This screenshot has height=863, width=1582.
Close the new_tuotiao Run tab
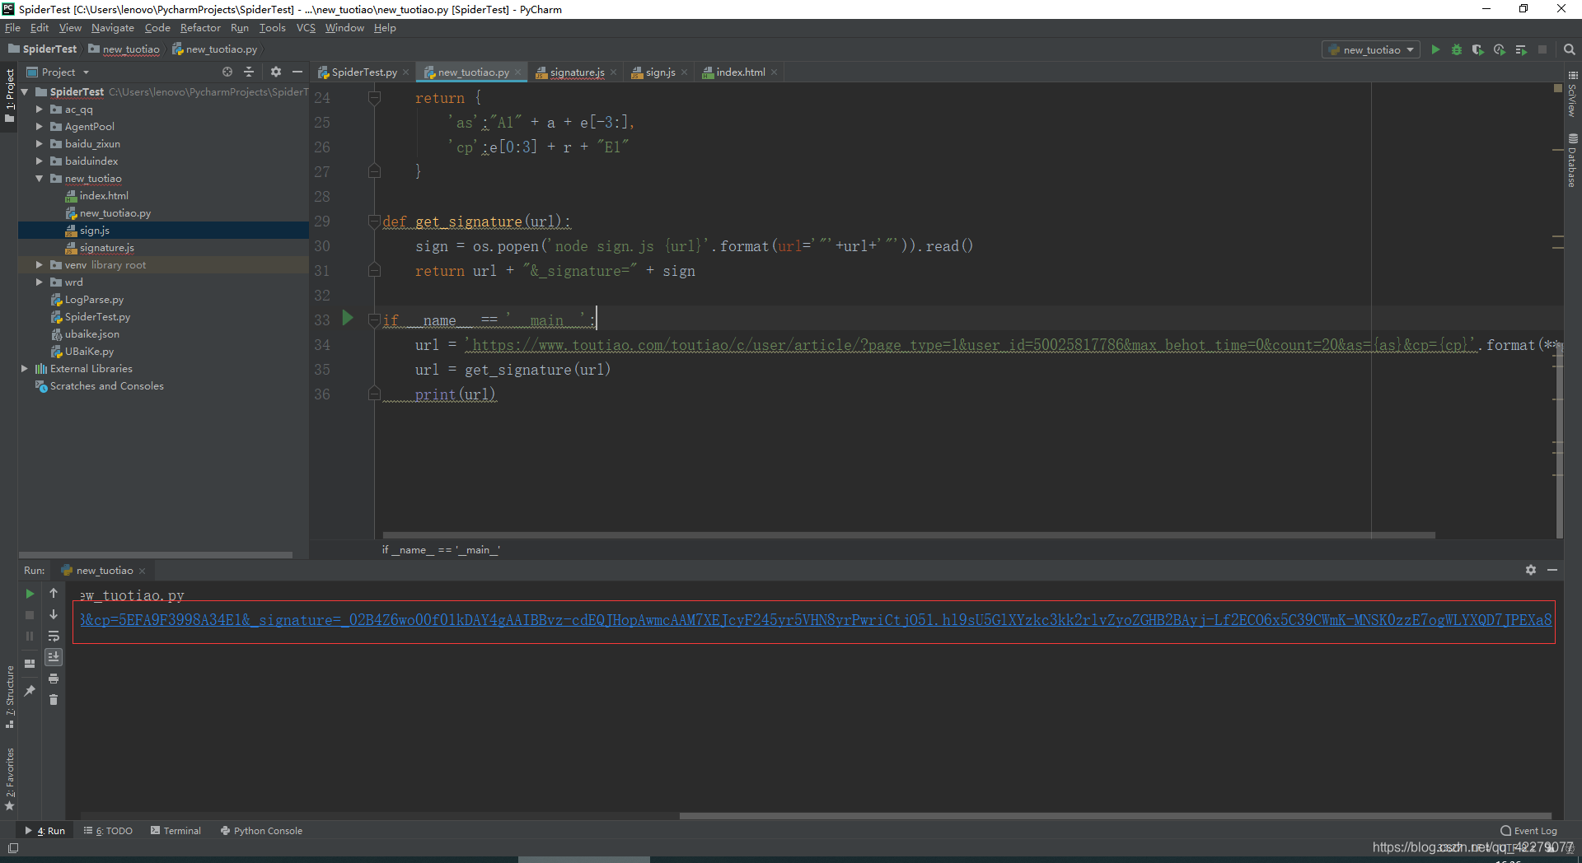pos(142,571)
